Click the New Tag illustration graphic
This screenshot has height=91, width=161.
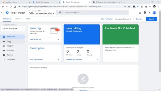(55, 31)
